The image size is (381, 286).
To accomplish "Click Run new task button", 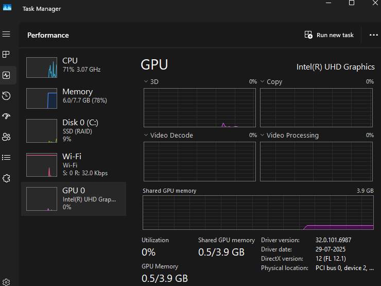I will 330,35.
